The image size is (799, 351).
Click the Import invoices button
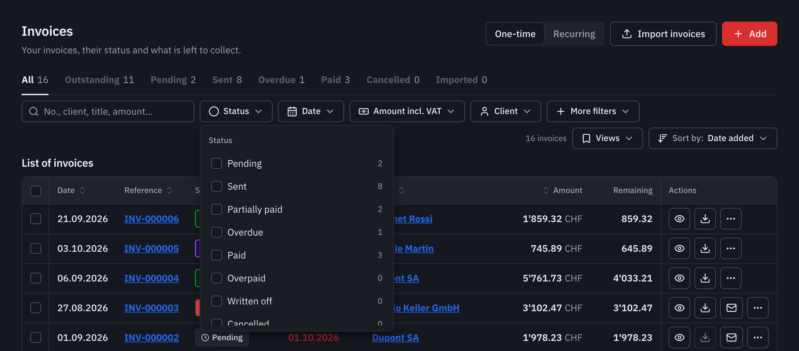coord(663,34)
